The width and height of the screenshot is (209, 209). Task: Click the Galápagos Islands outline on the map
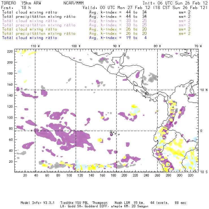pyautogui.click(x=112, y=133)
